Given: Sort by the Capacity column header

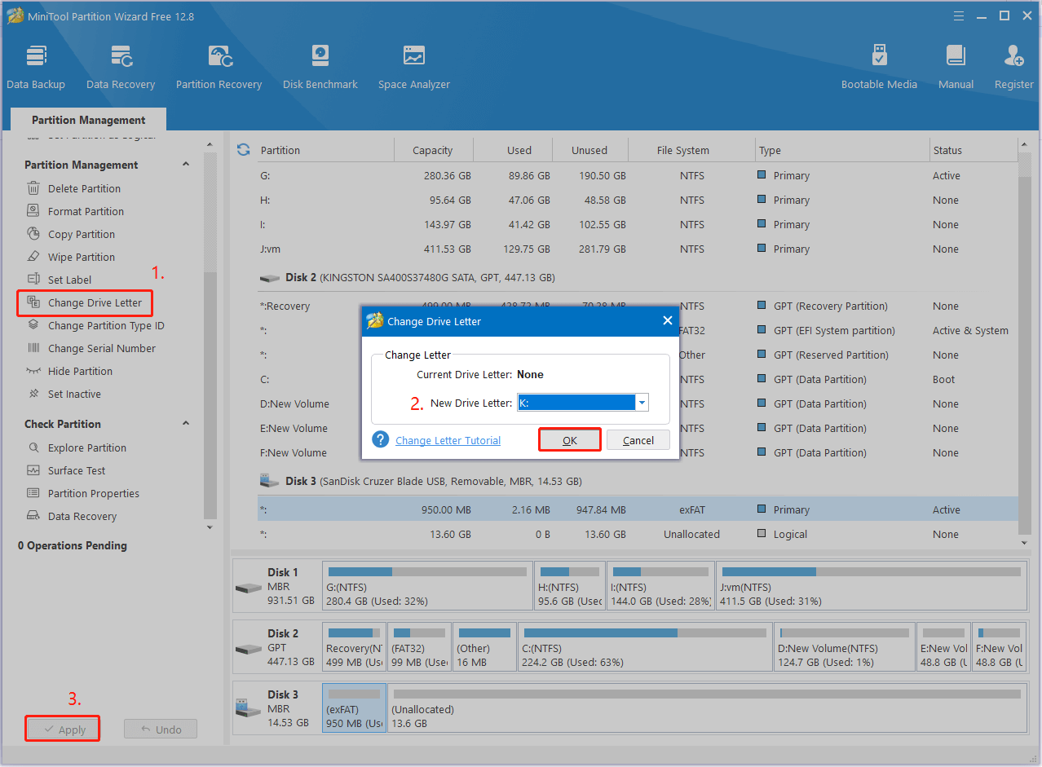Looking at the screenshot, I should (433, 150).
